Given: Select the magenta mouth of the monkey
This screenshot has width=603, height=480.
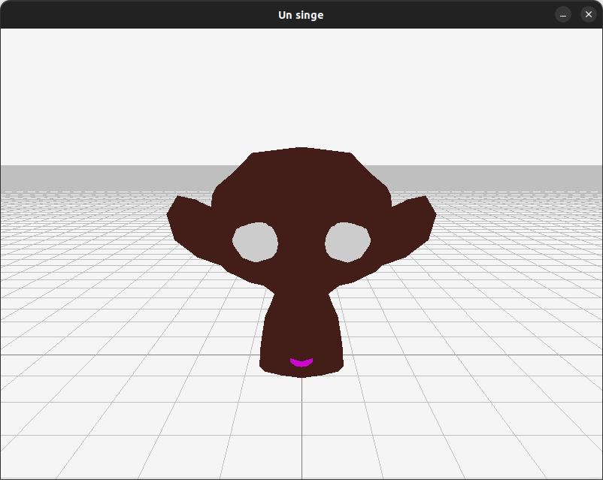Looking at the screenshot, I should coord(301,363).
